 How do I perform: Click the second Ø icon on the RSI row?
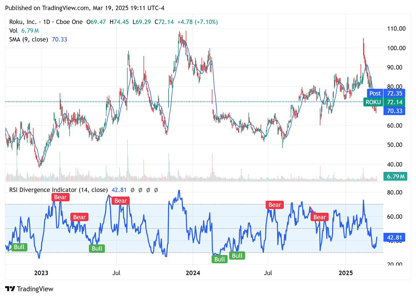coord(140,190)
